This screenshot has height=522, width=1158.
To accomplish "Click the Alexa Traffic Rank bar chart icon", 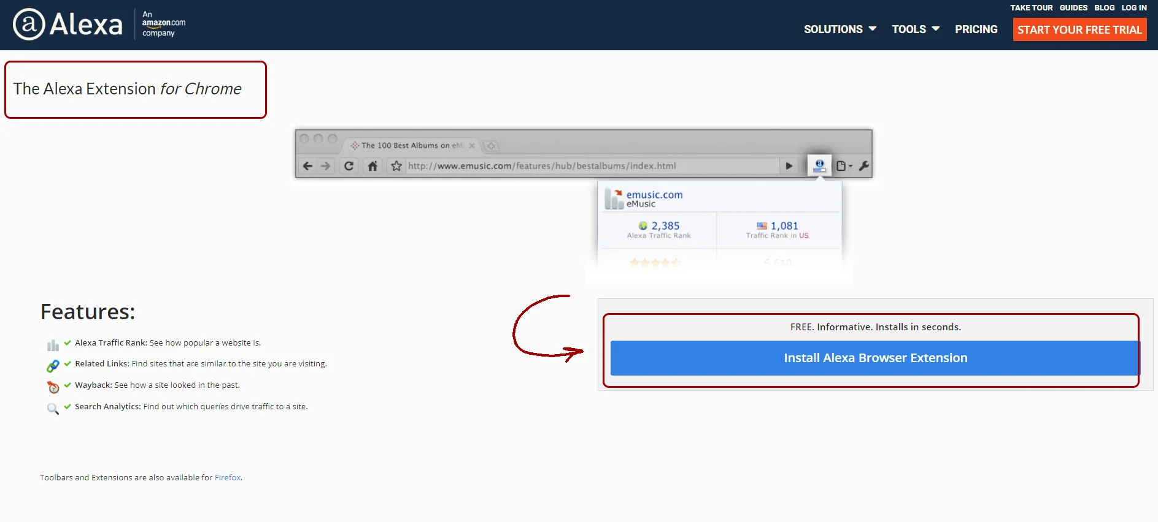I will tap(53, 345).
